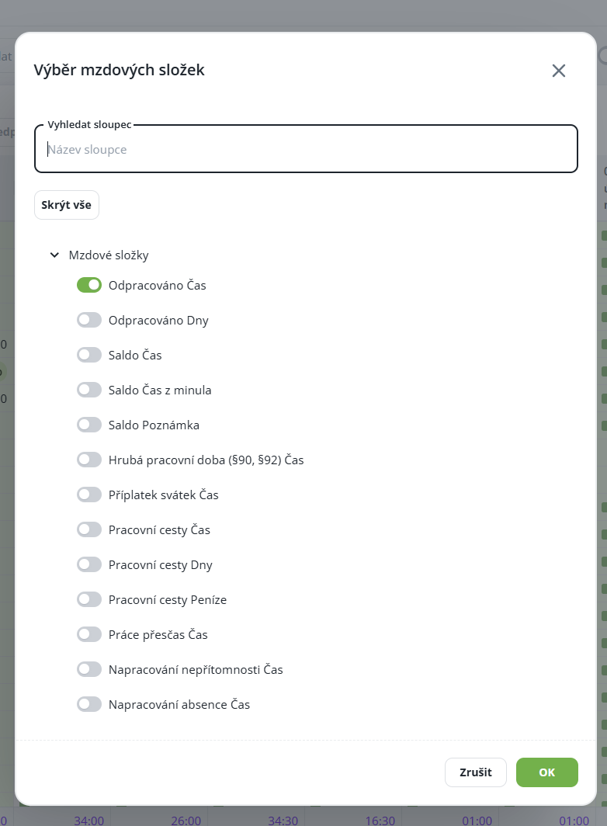Turn on Pracovní cesty Čas toggle
The image size is (607, 826).
(x=89, y=529)
